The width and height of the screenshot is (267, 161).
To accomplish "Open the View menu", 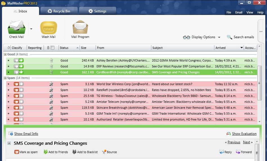I will click(250, 12).
